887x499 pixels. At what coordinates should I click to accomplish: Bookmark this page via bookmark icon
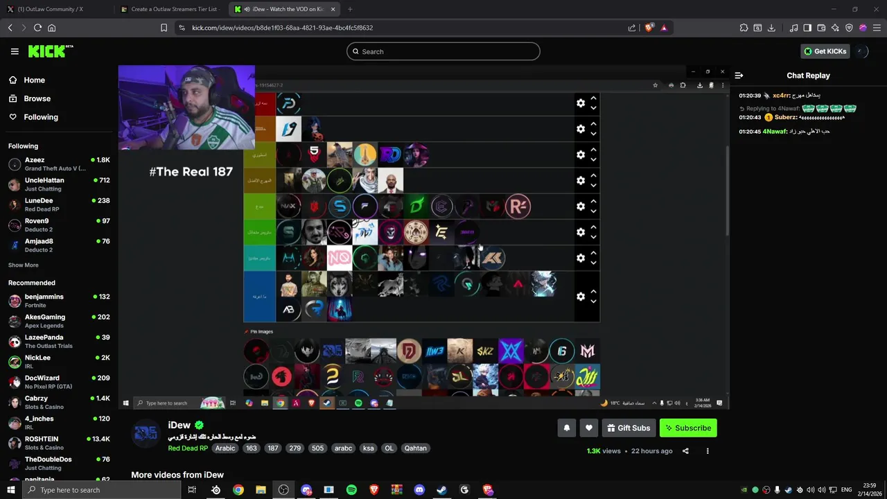point(164,28)
